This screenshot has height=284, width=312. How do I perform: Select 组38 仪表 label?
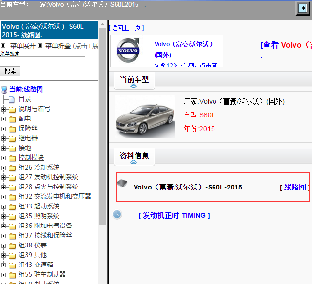pos(33,245)
